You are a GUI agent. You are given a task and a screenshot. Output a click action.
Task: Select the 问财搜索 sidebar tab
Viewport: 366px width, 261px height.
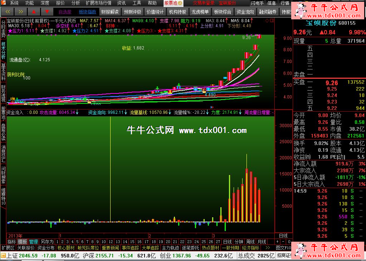[3, 175]
